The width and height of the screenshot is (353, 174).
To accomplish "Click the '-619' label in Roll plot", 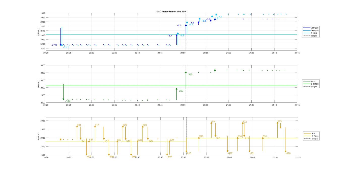I will coord(128,141).
